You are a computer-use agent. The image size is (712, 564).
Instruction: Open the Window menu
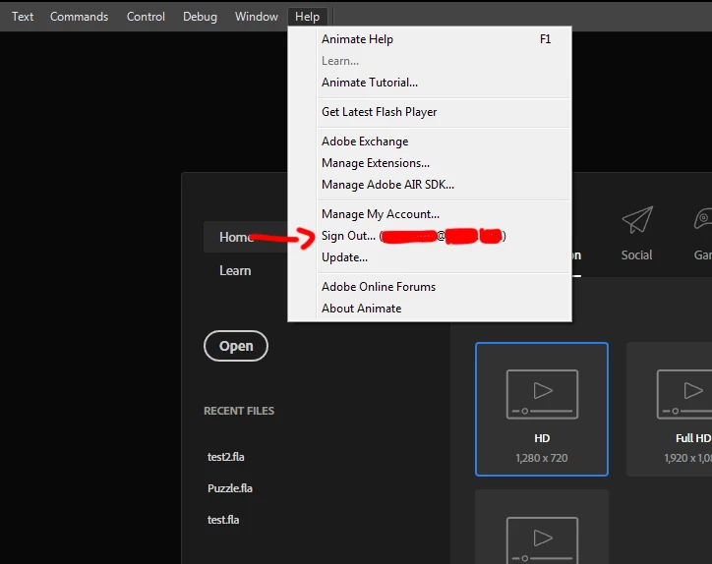[x=256, y=17]
